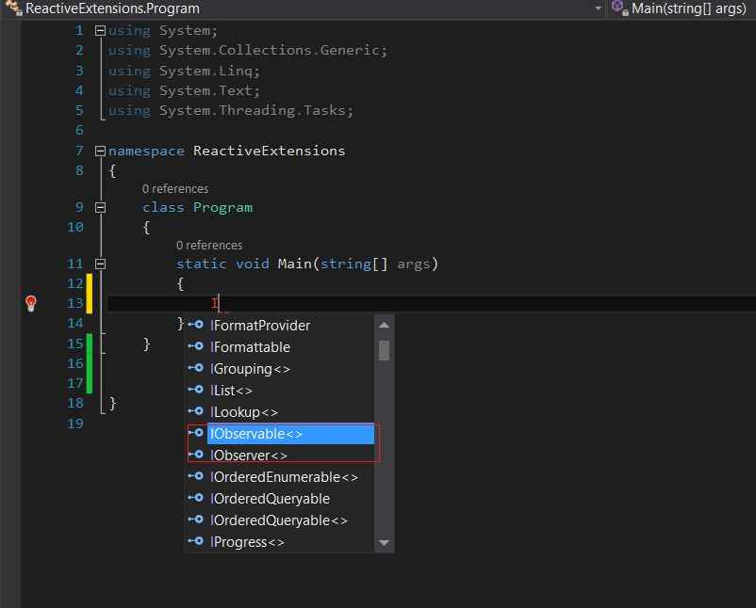This screenshot has height=608, width=756.
Task: Click System.Threading.Tasks in the using directive
Action: (x=253, y=111)
